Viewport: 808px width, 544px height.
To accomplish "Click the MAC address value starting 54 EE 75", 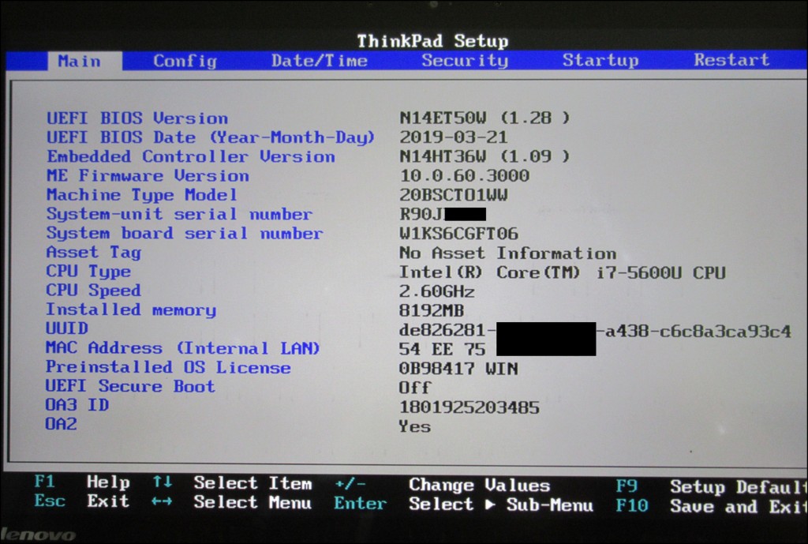I will [442, 349].
